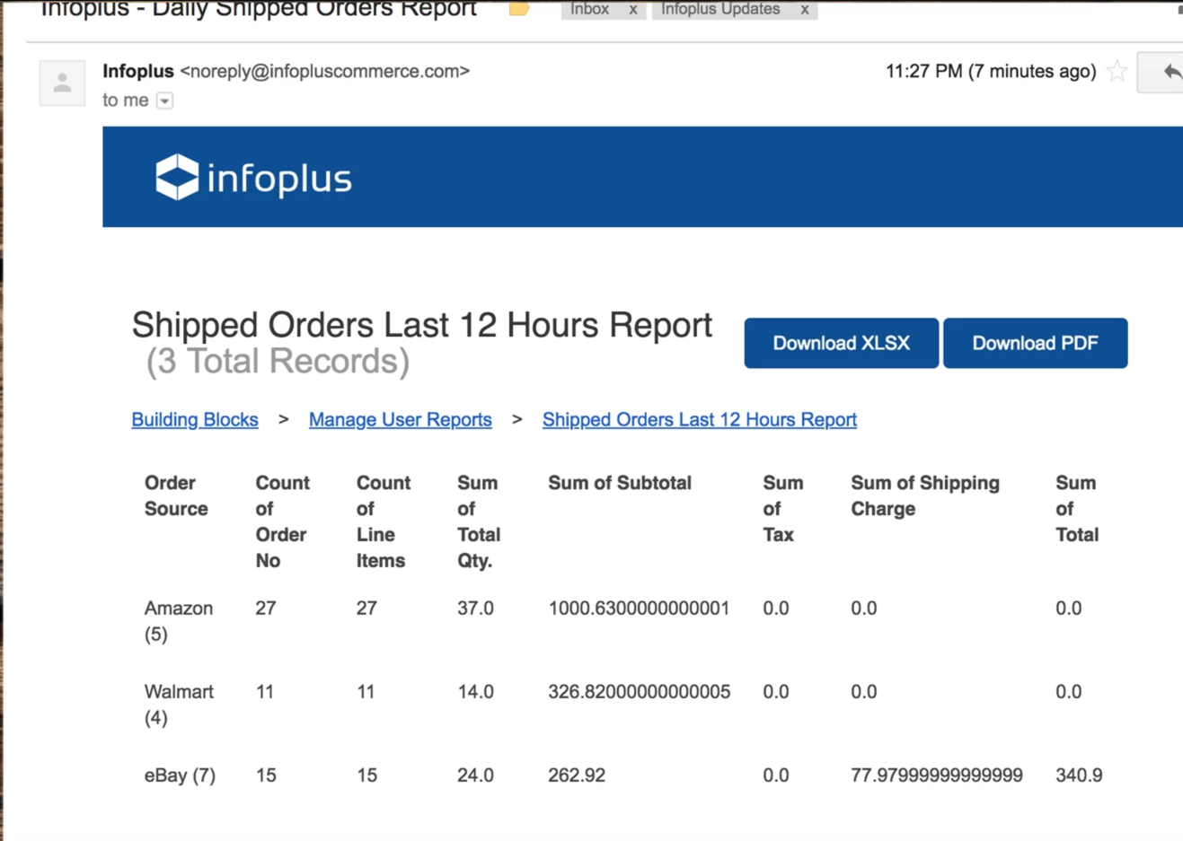Open the sender avatar profile picture

62,83
